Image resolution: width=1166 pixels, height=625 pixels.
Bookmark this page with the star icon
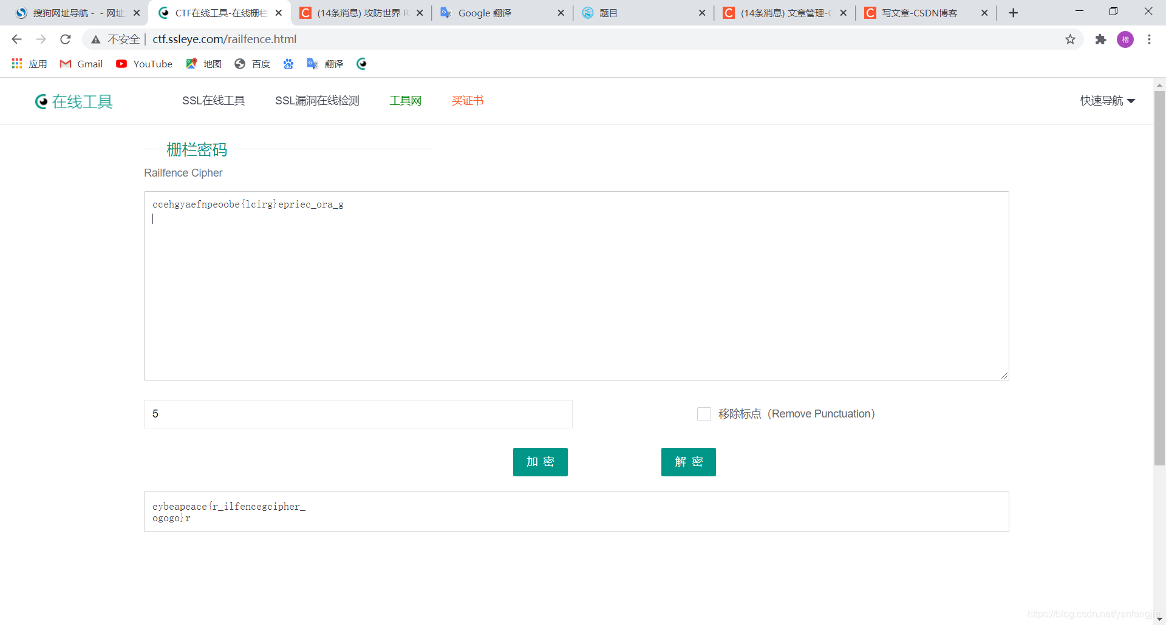1070,39
